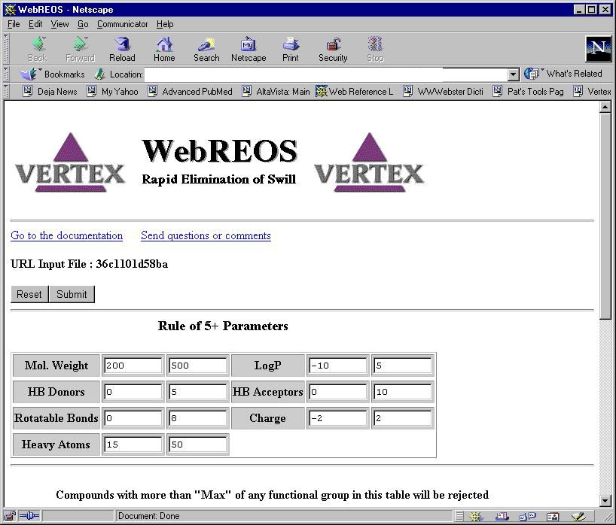Click inside the Location address field

pyautogui.click(x=326, y=74)
